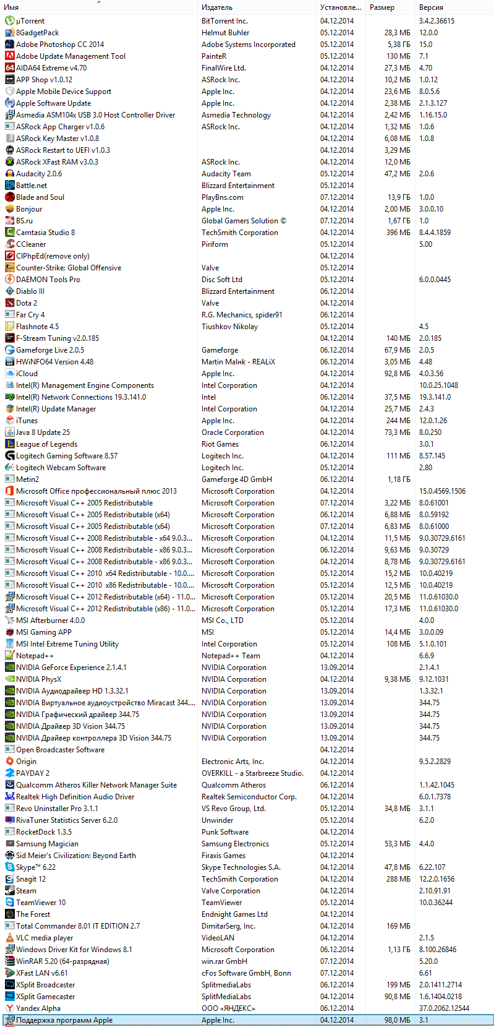Select the 8GadgetPack row name
The image size is (494, 1027).
38,32
